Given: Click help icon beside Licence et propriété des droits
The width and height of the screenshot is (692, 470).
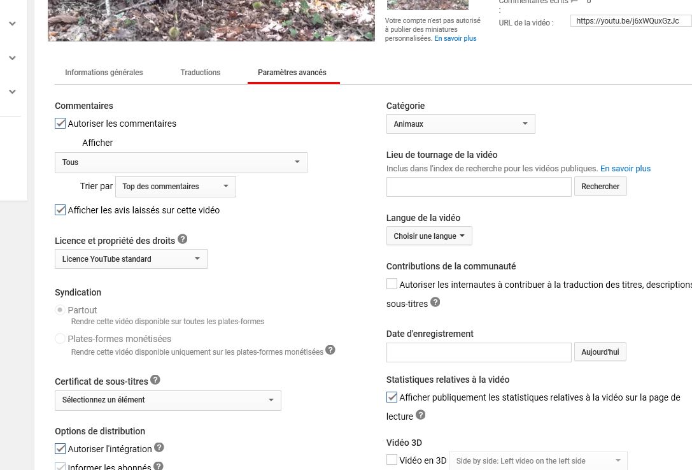Looking at the screenshot, I should point(183,239).
